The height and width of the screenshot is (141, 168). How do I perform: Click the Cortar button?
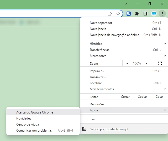[125, 97]
